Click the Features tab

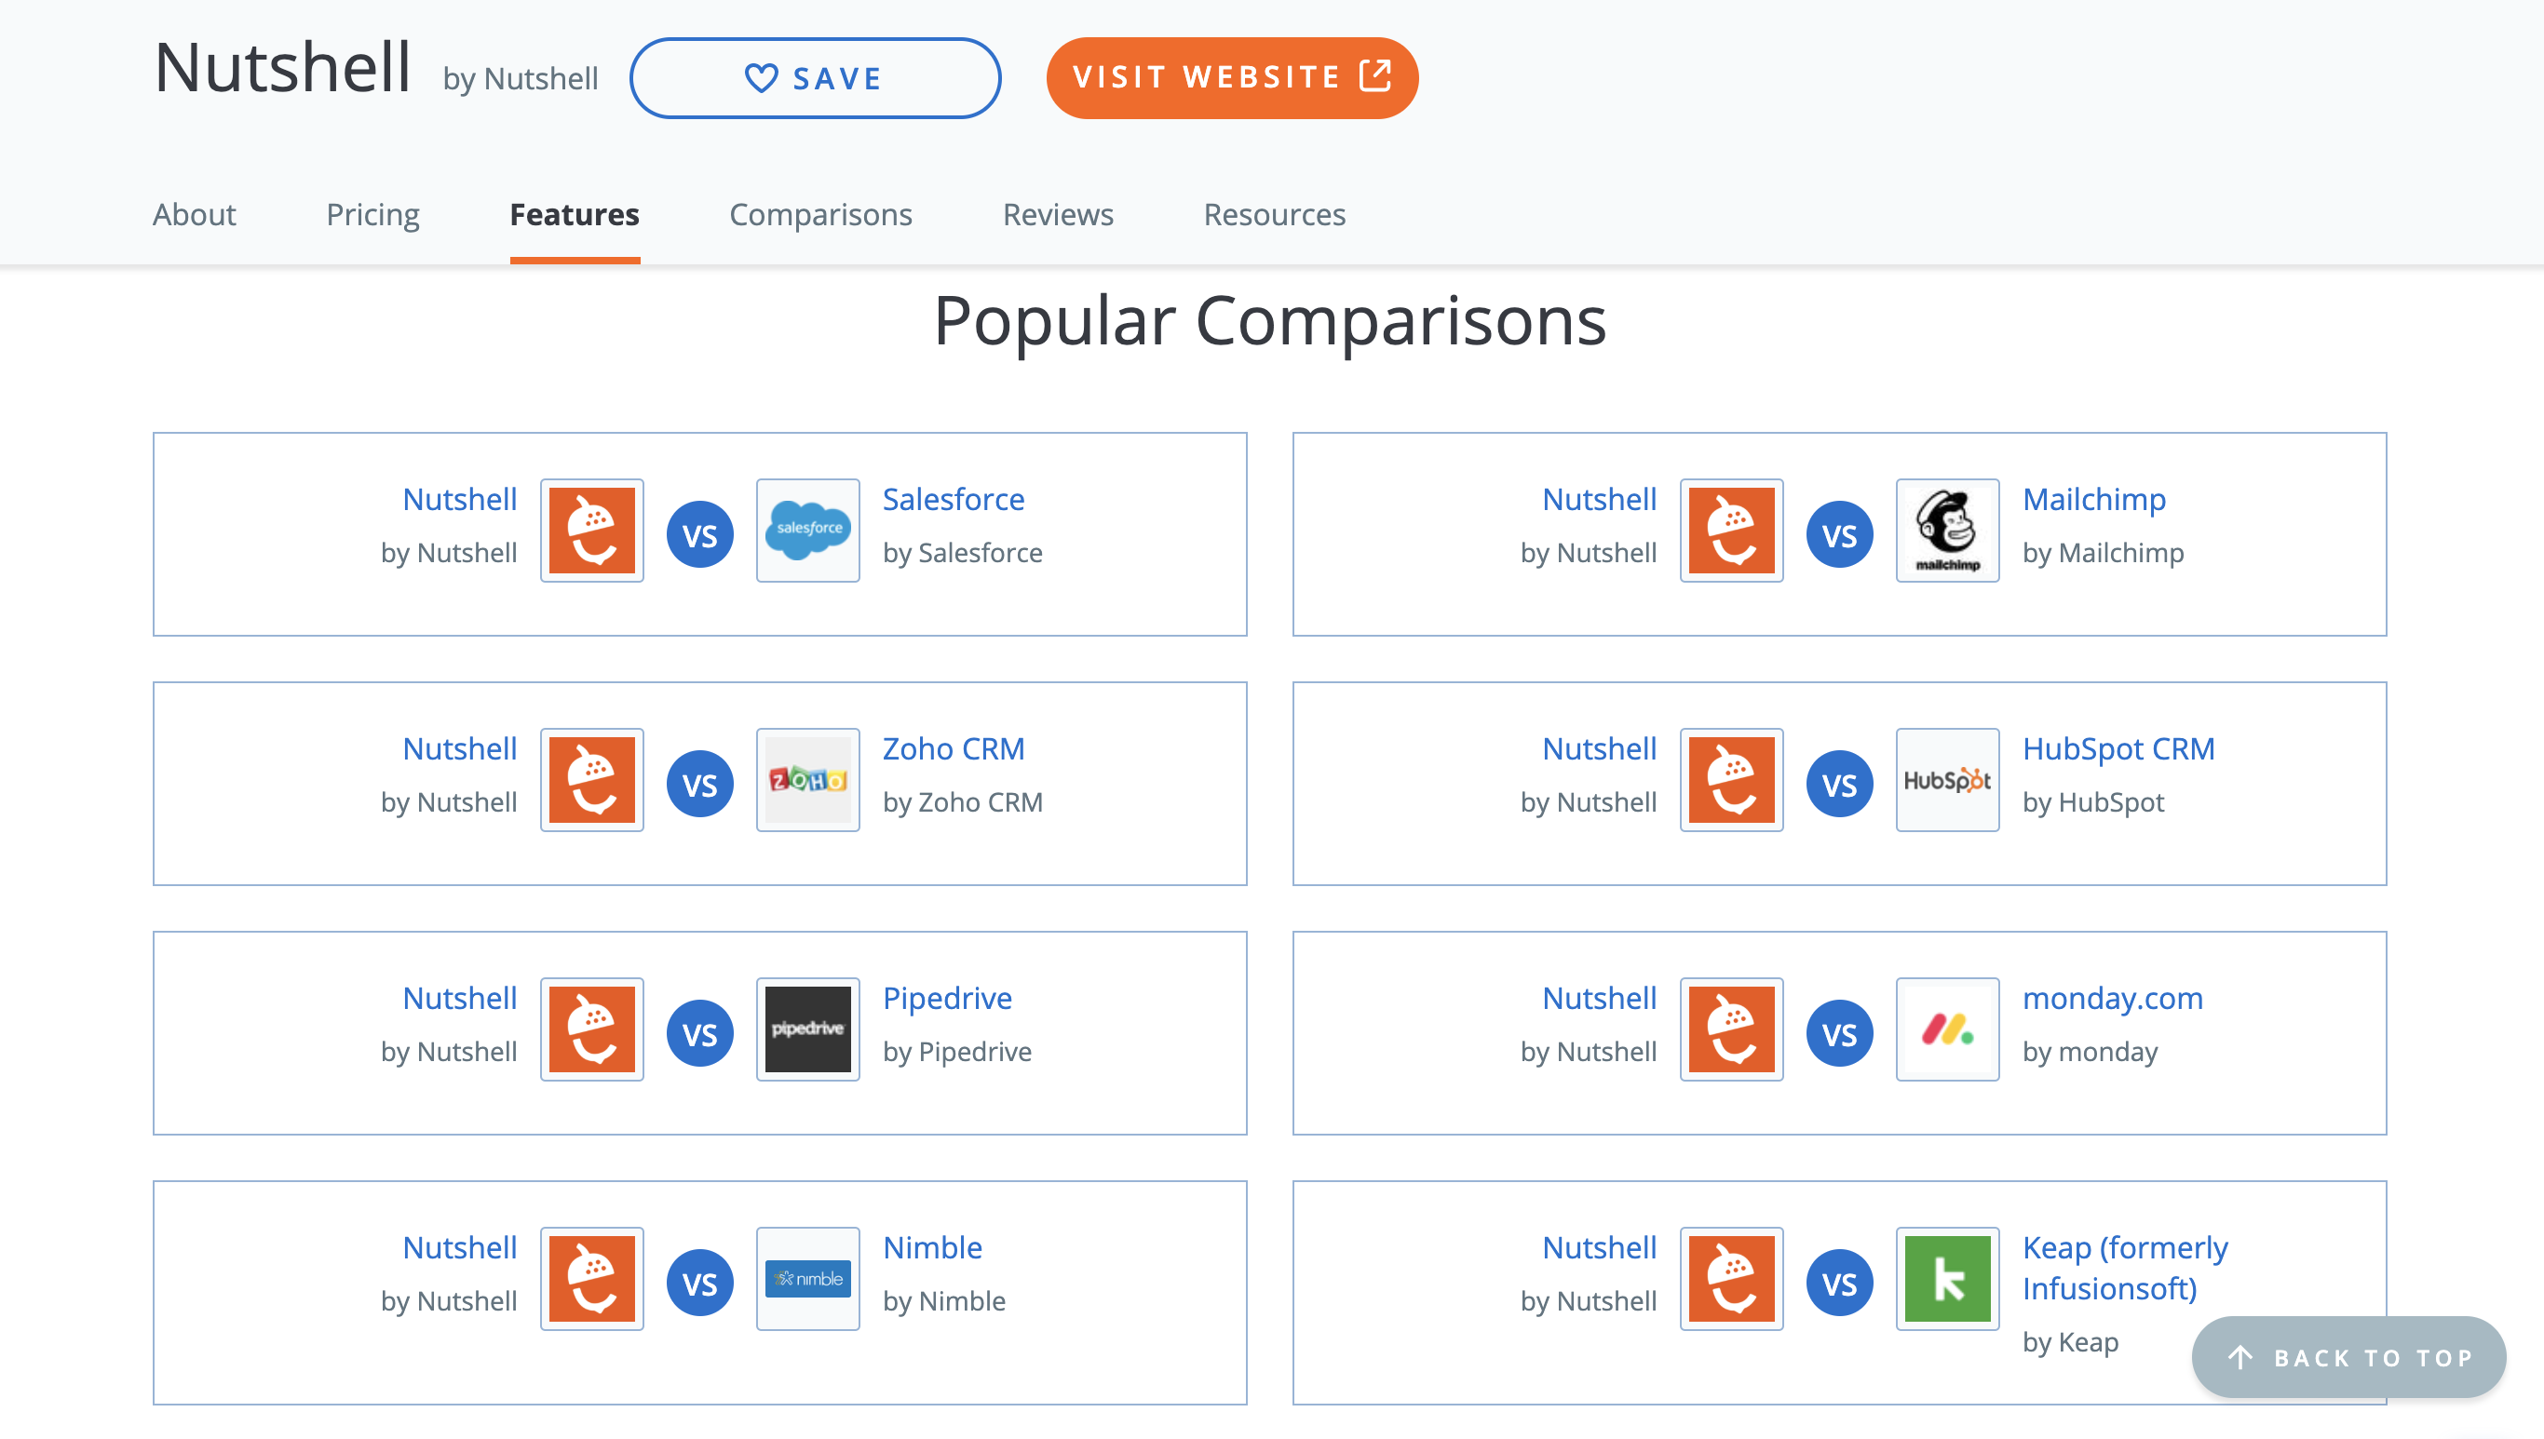[x=573, y=215]
